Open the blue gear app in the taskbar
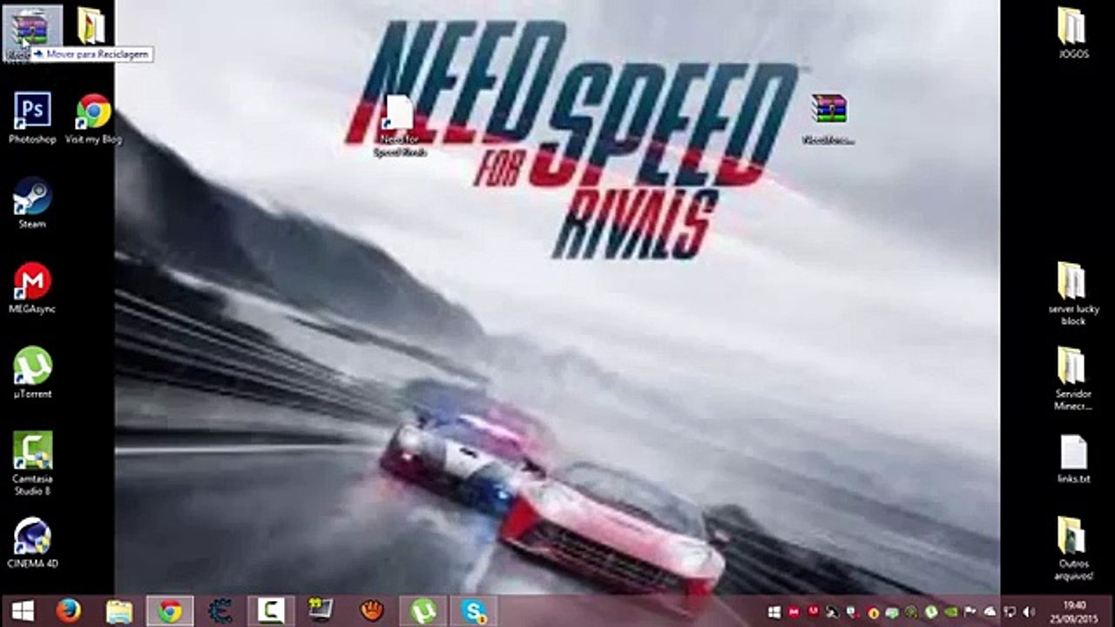Screen dimensions: 1115x627 (x=221, y=611)
